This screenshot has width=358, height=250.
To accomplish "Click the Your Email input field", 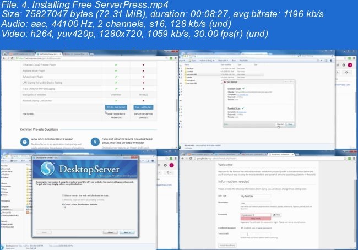I will pyautogui.click(x=256, y=234).
